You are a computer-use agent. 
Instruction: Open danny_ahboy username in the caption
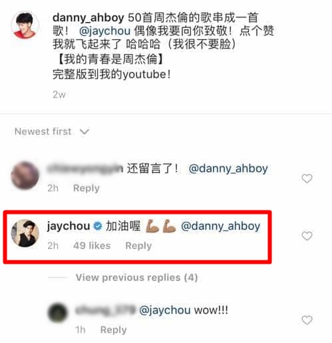tap(88, 18)
